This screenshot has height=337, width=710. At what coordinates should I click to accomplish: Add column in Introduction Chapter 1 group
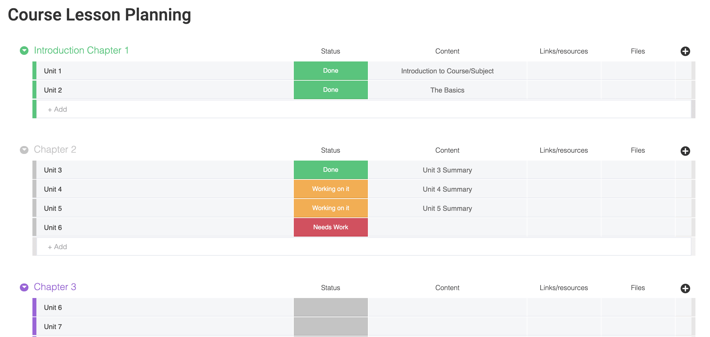tap(685, 51)
